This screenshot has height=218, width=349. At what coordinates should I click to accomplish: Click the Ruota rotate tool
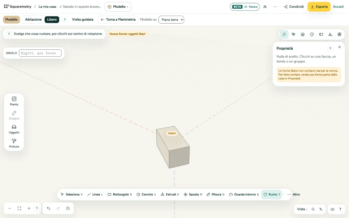272,194
